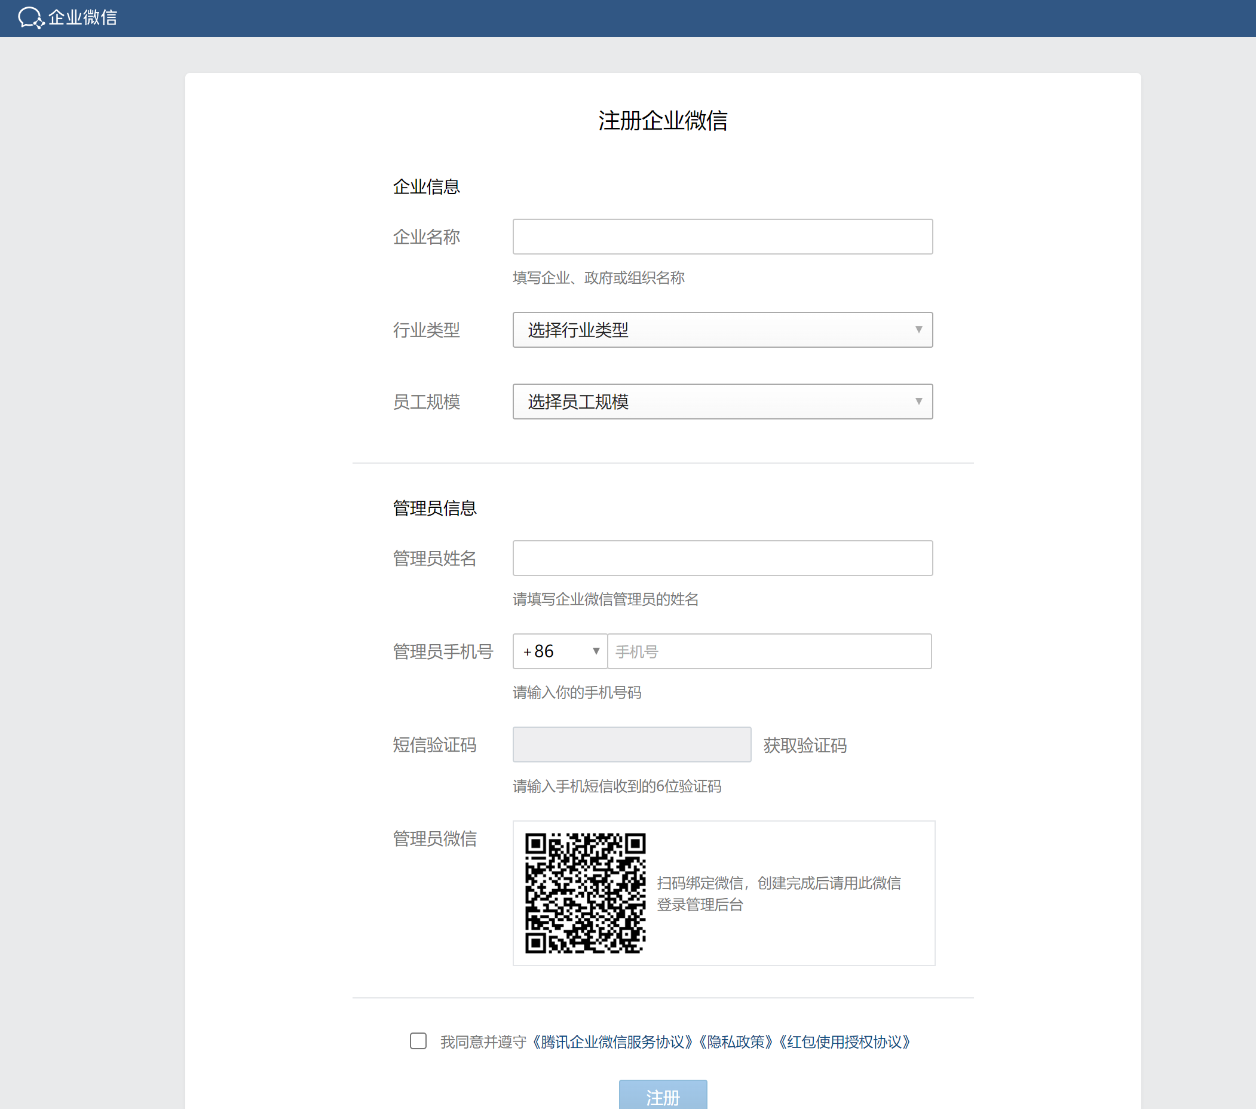This screenshot has height=1109, width=1256.
Task: Click the 请填写企业微信管理员的姓名 hint text
Action: click(606, 599)
